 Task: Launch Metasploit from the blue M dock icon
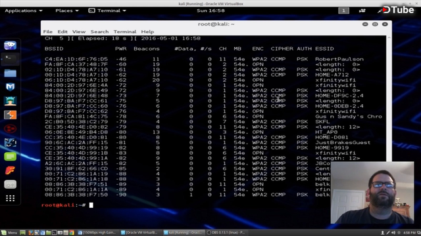11,87
